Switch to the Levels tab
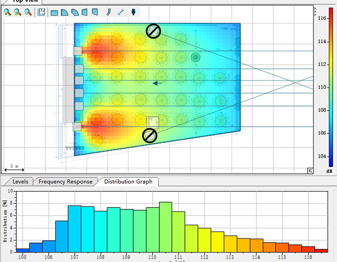The height and width of the screenshot is (262, 337). tap(20, 182)
